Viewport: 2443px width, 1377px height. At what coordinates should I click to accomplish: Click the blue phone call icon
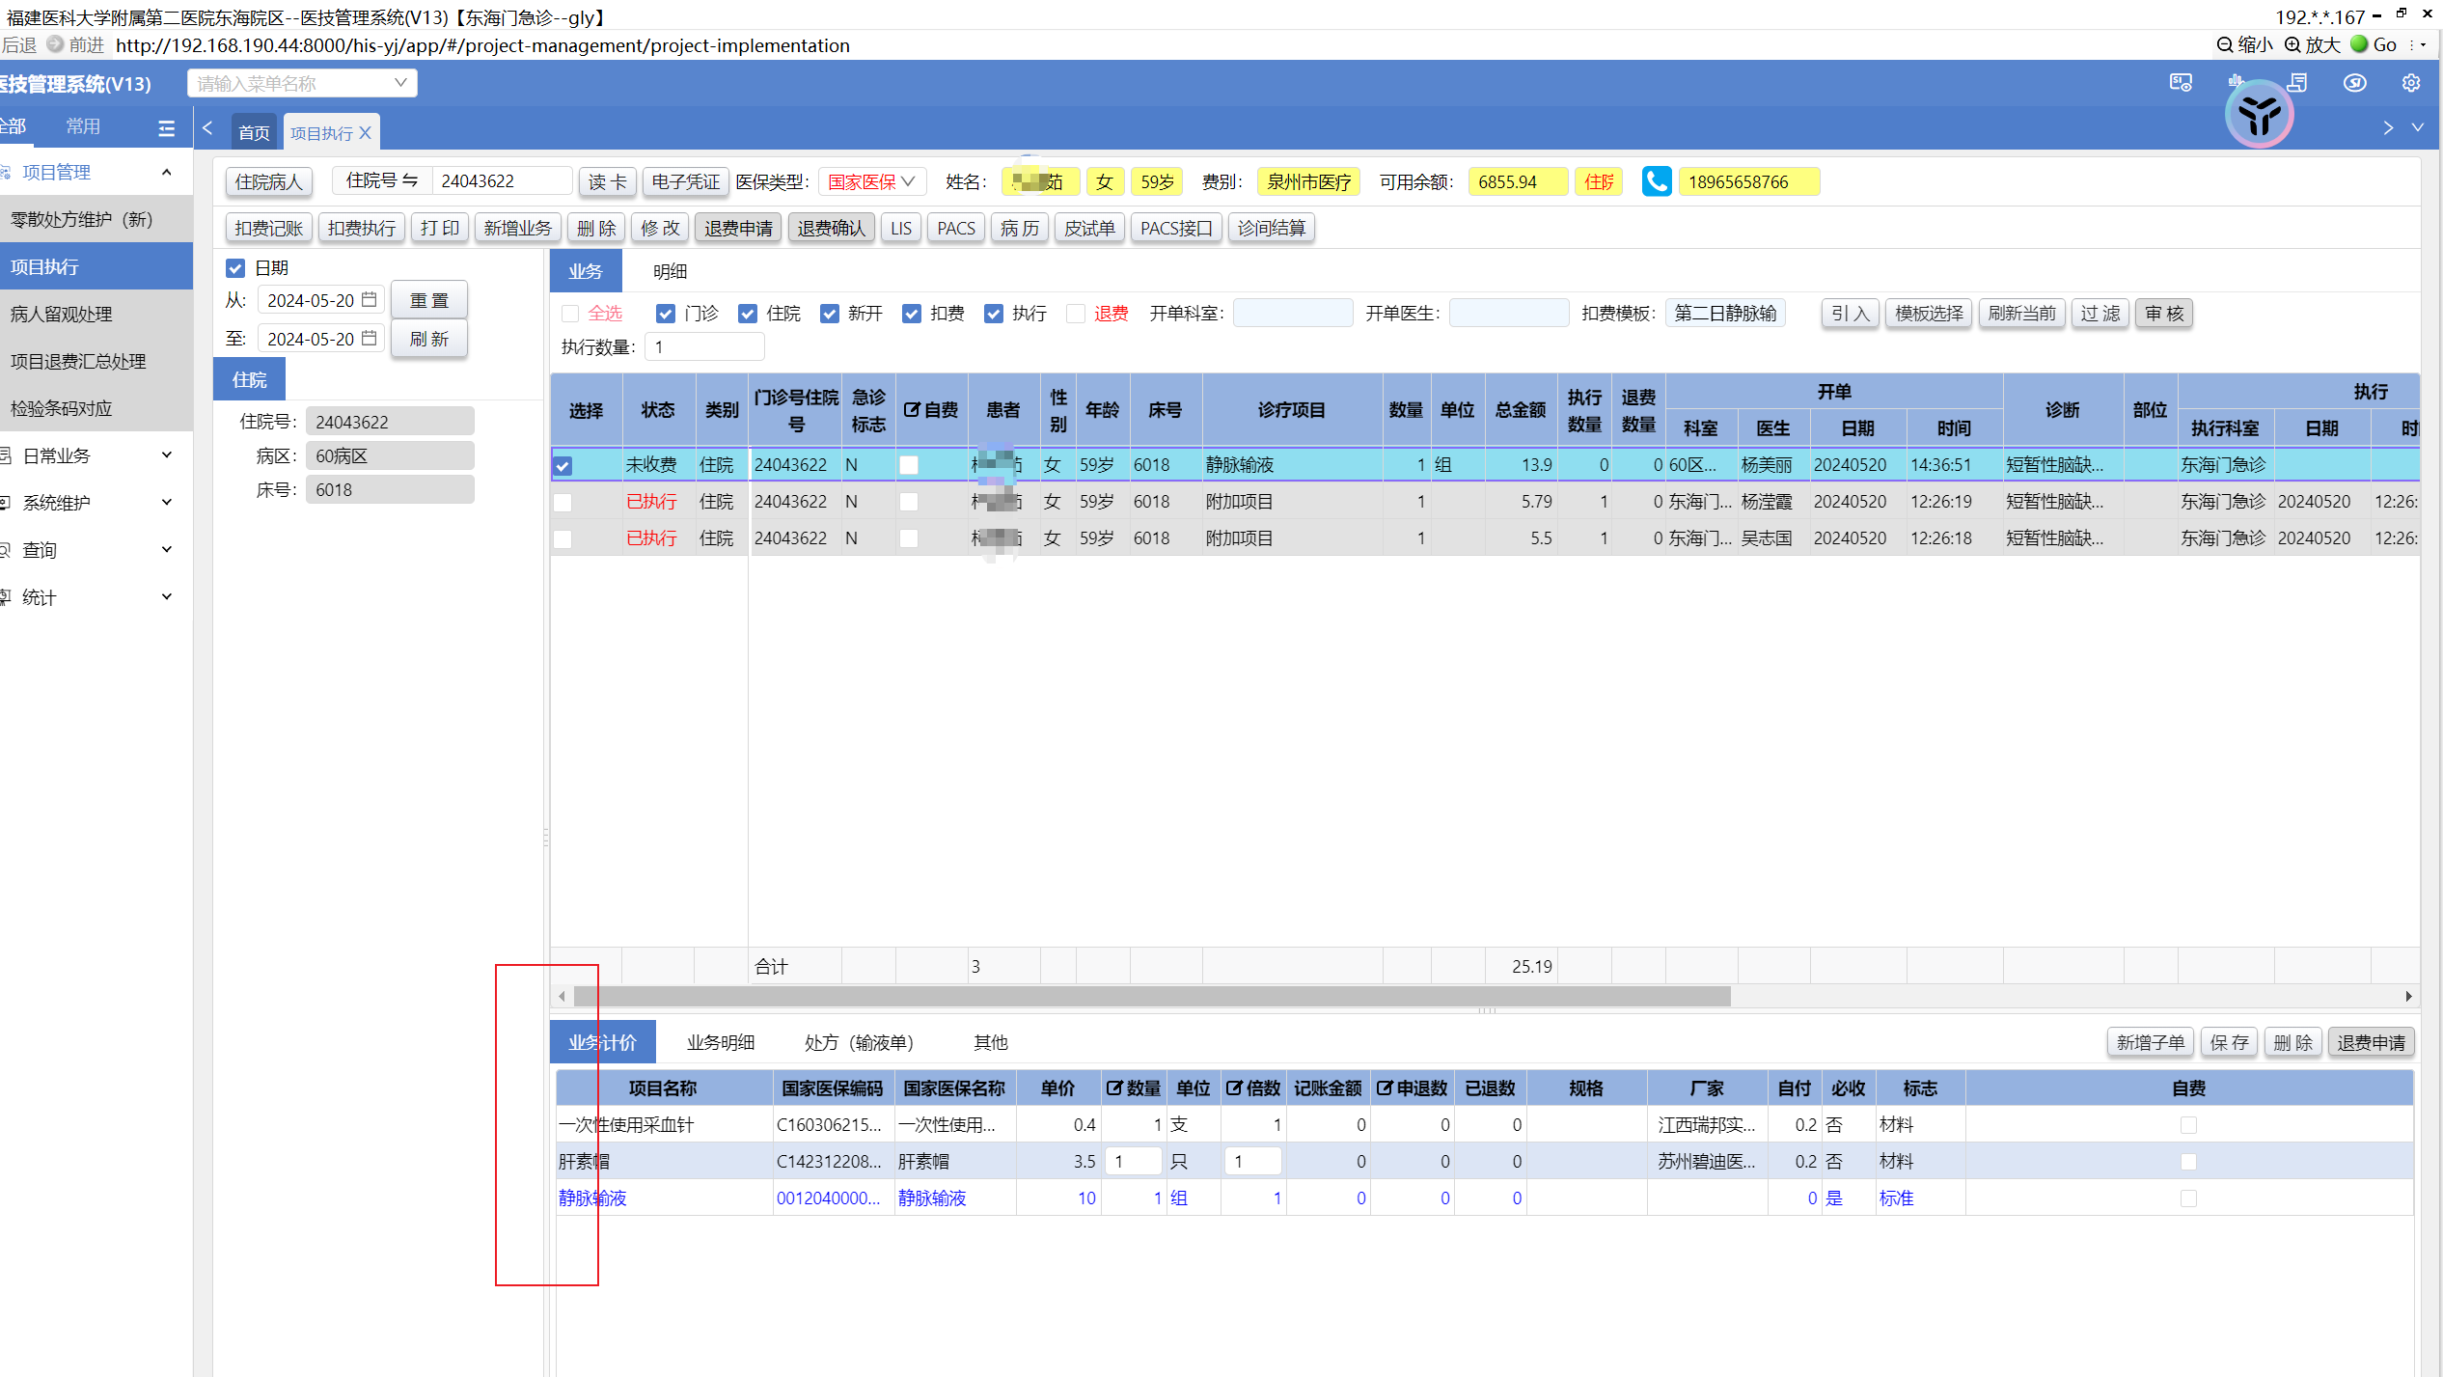[x=1656, y=181]
